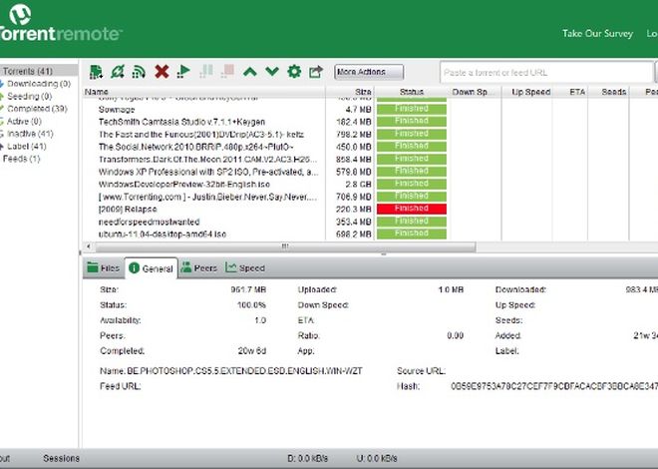The image size is (658, 469).
Task: Click the Add Torrent file icon
Action: (96, 72)
